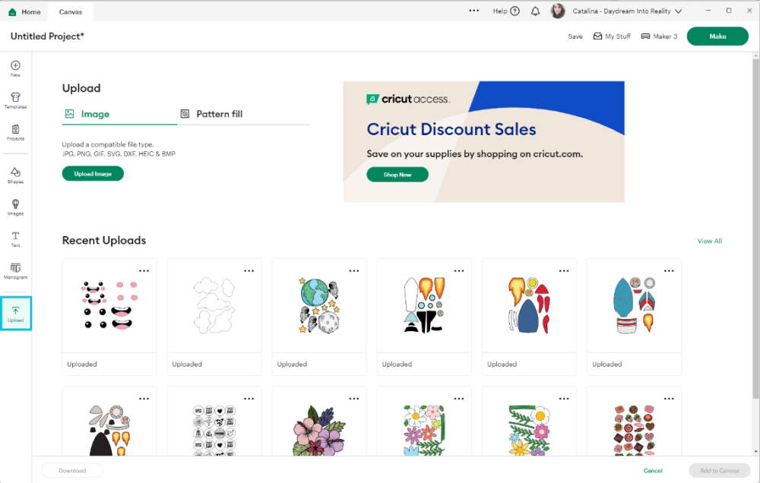
Task: Click the Upload Image button
Action: (x=93, y=173)
